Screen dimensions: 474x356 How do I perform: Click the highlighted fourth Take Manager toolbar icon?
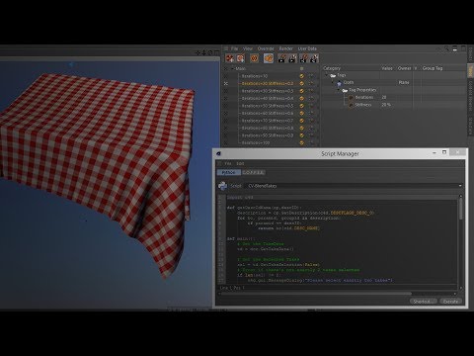pyautogui.click(x=269, y=58)
